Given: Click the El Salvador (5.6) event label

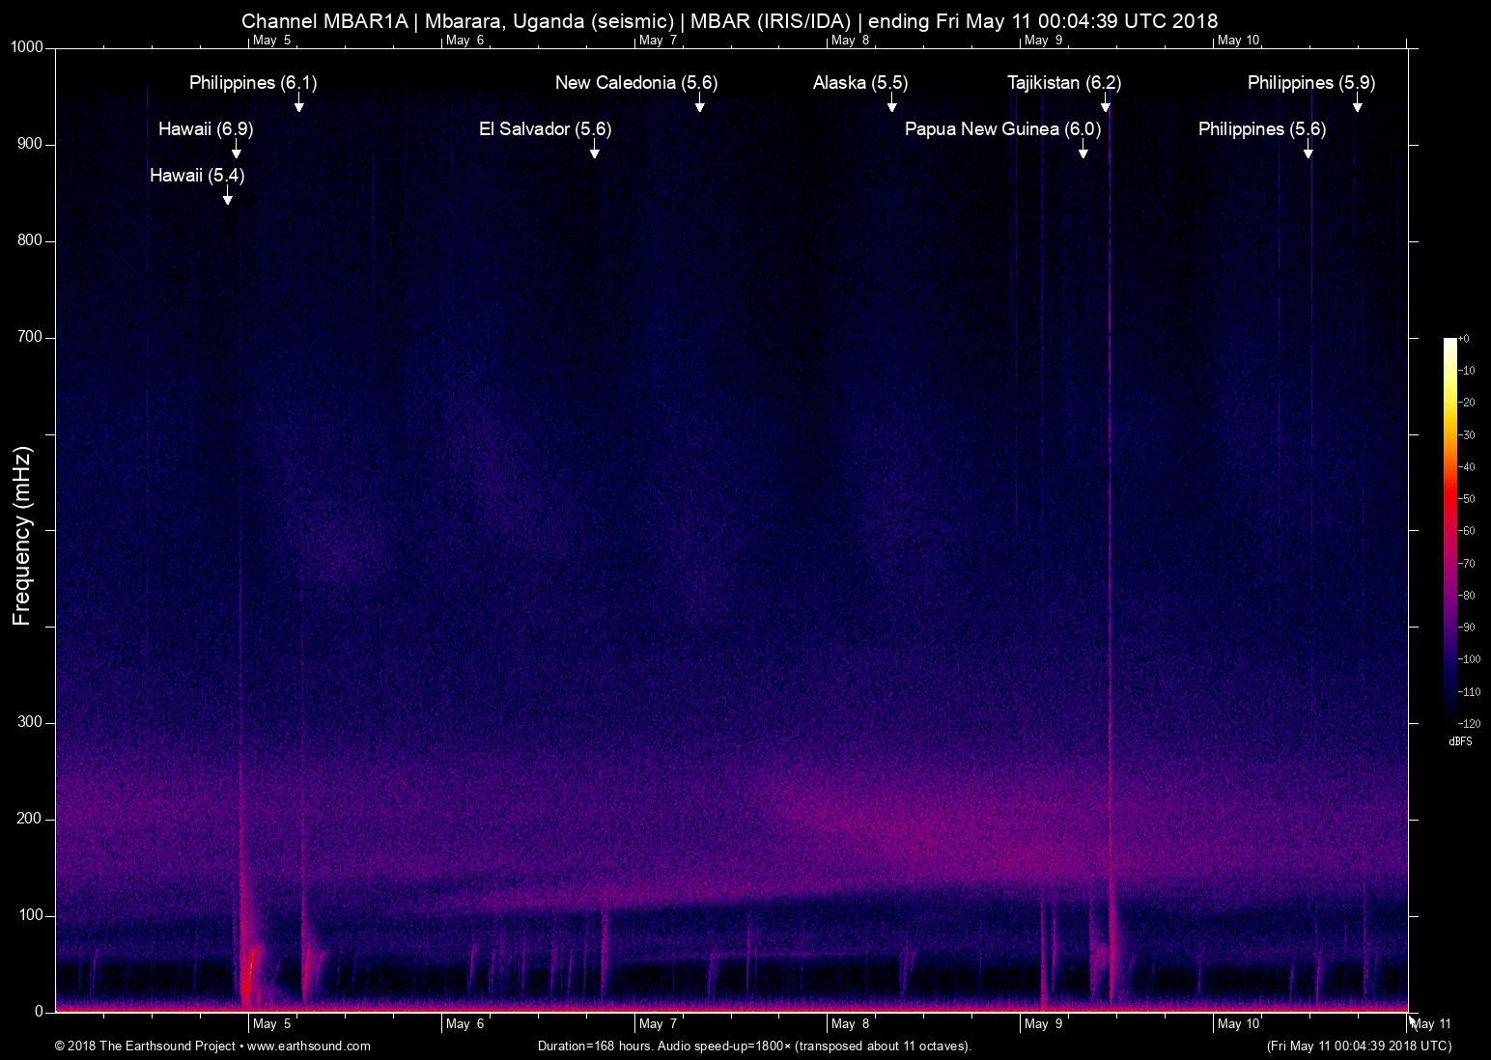Looking at the screenshot, I should pyautogui.click(x=545, y=129).
